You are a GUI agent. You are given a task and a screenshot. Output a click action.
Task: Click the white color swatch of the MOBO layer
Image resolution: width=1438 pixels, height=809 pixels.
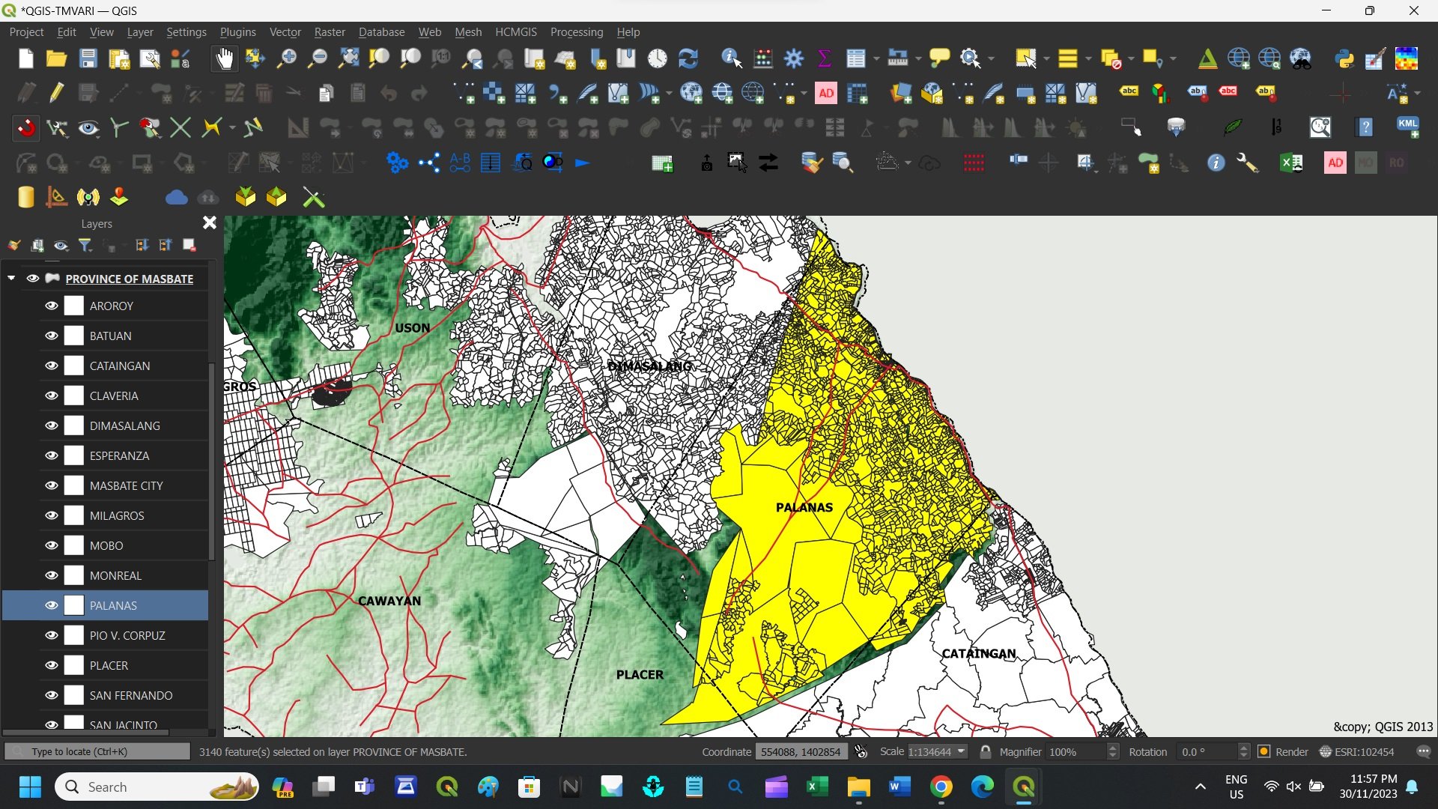pos(74,545)
